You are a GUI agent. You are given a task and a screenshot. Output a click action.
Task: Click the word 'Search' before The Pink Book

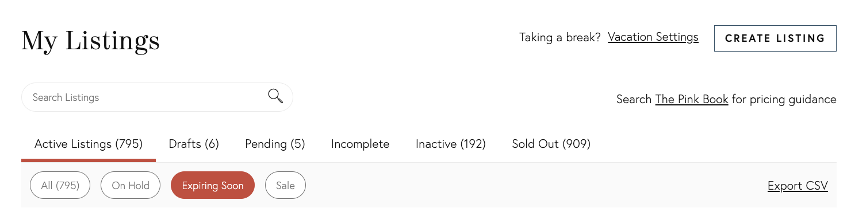coord(634,99)
